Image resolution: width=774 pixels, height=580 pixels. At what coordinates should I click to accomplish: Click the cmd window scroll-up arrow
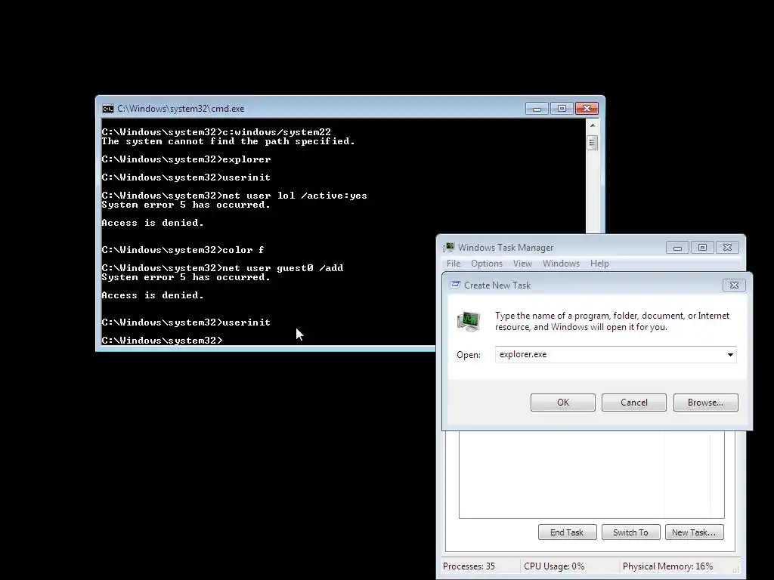593,125
